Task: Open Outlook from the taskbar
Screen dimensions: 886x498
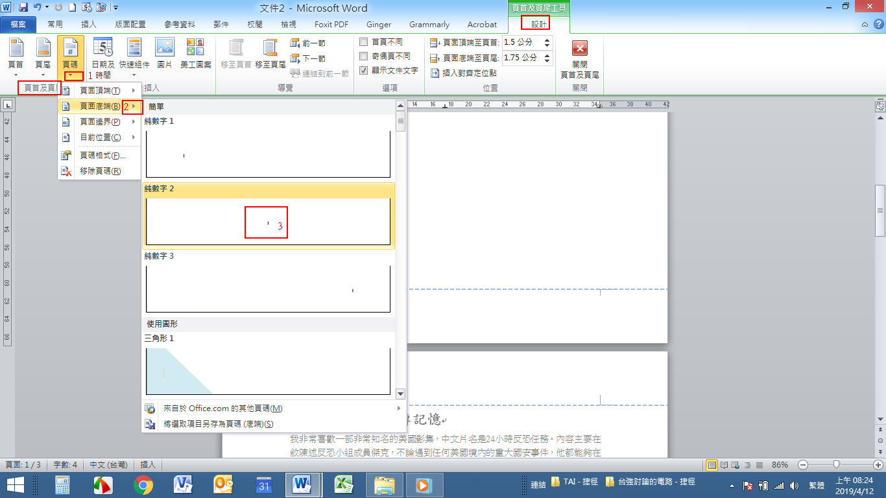Action: coord(223,485)
